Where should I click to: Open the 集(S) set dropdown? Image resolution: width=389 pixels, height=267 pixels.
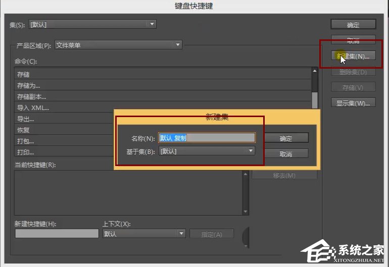click(x=92, y=24)
